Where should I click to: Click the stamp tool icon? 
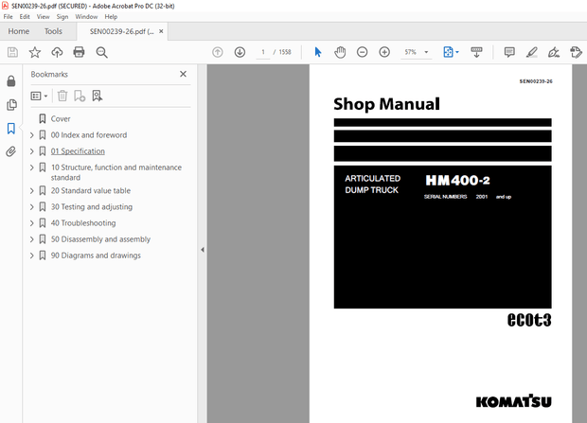577,52
